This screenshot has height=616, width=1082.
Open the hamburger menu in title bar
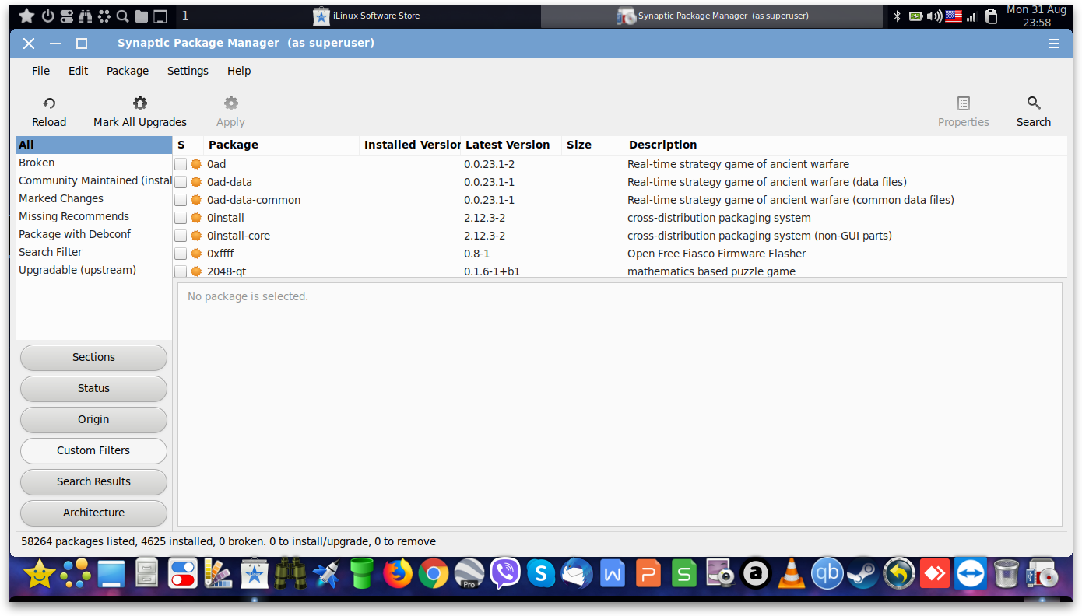point(1054,44)
